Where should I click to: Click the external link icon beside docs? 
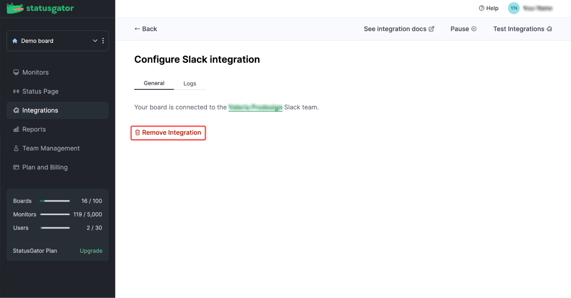(432, 29)
